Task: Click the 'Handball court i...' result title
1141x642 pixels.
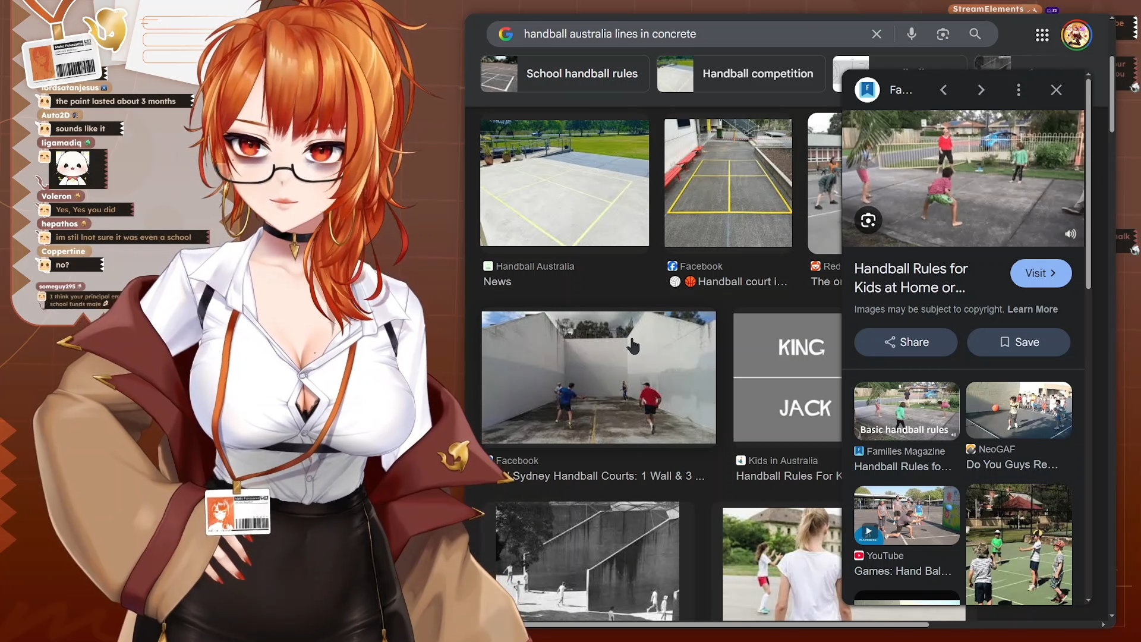Action: tap(742, 282)
